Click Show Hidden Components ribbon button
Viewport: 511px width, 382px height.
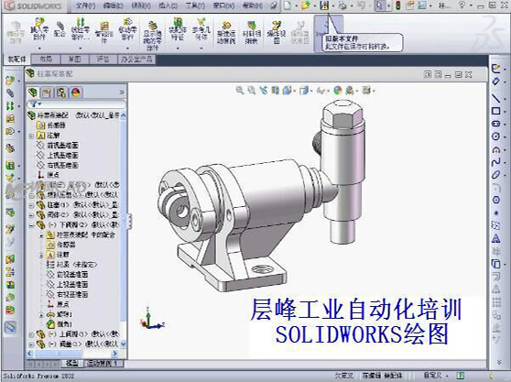(x=152, y=35)
